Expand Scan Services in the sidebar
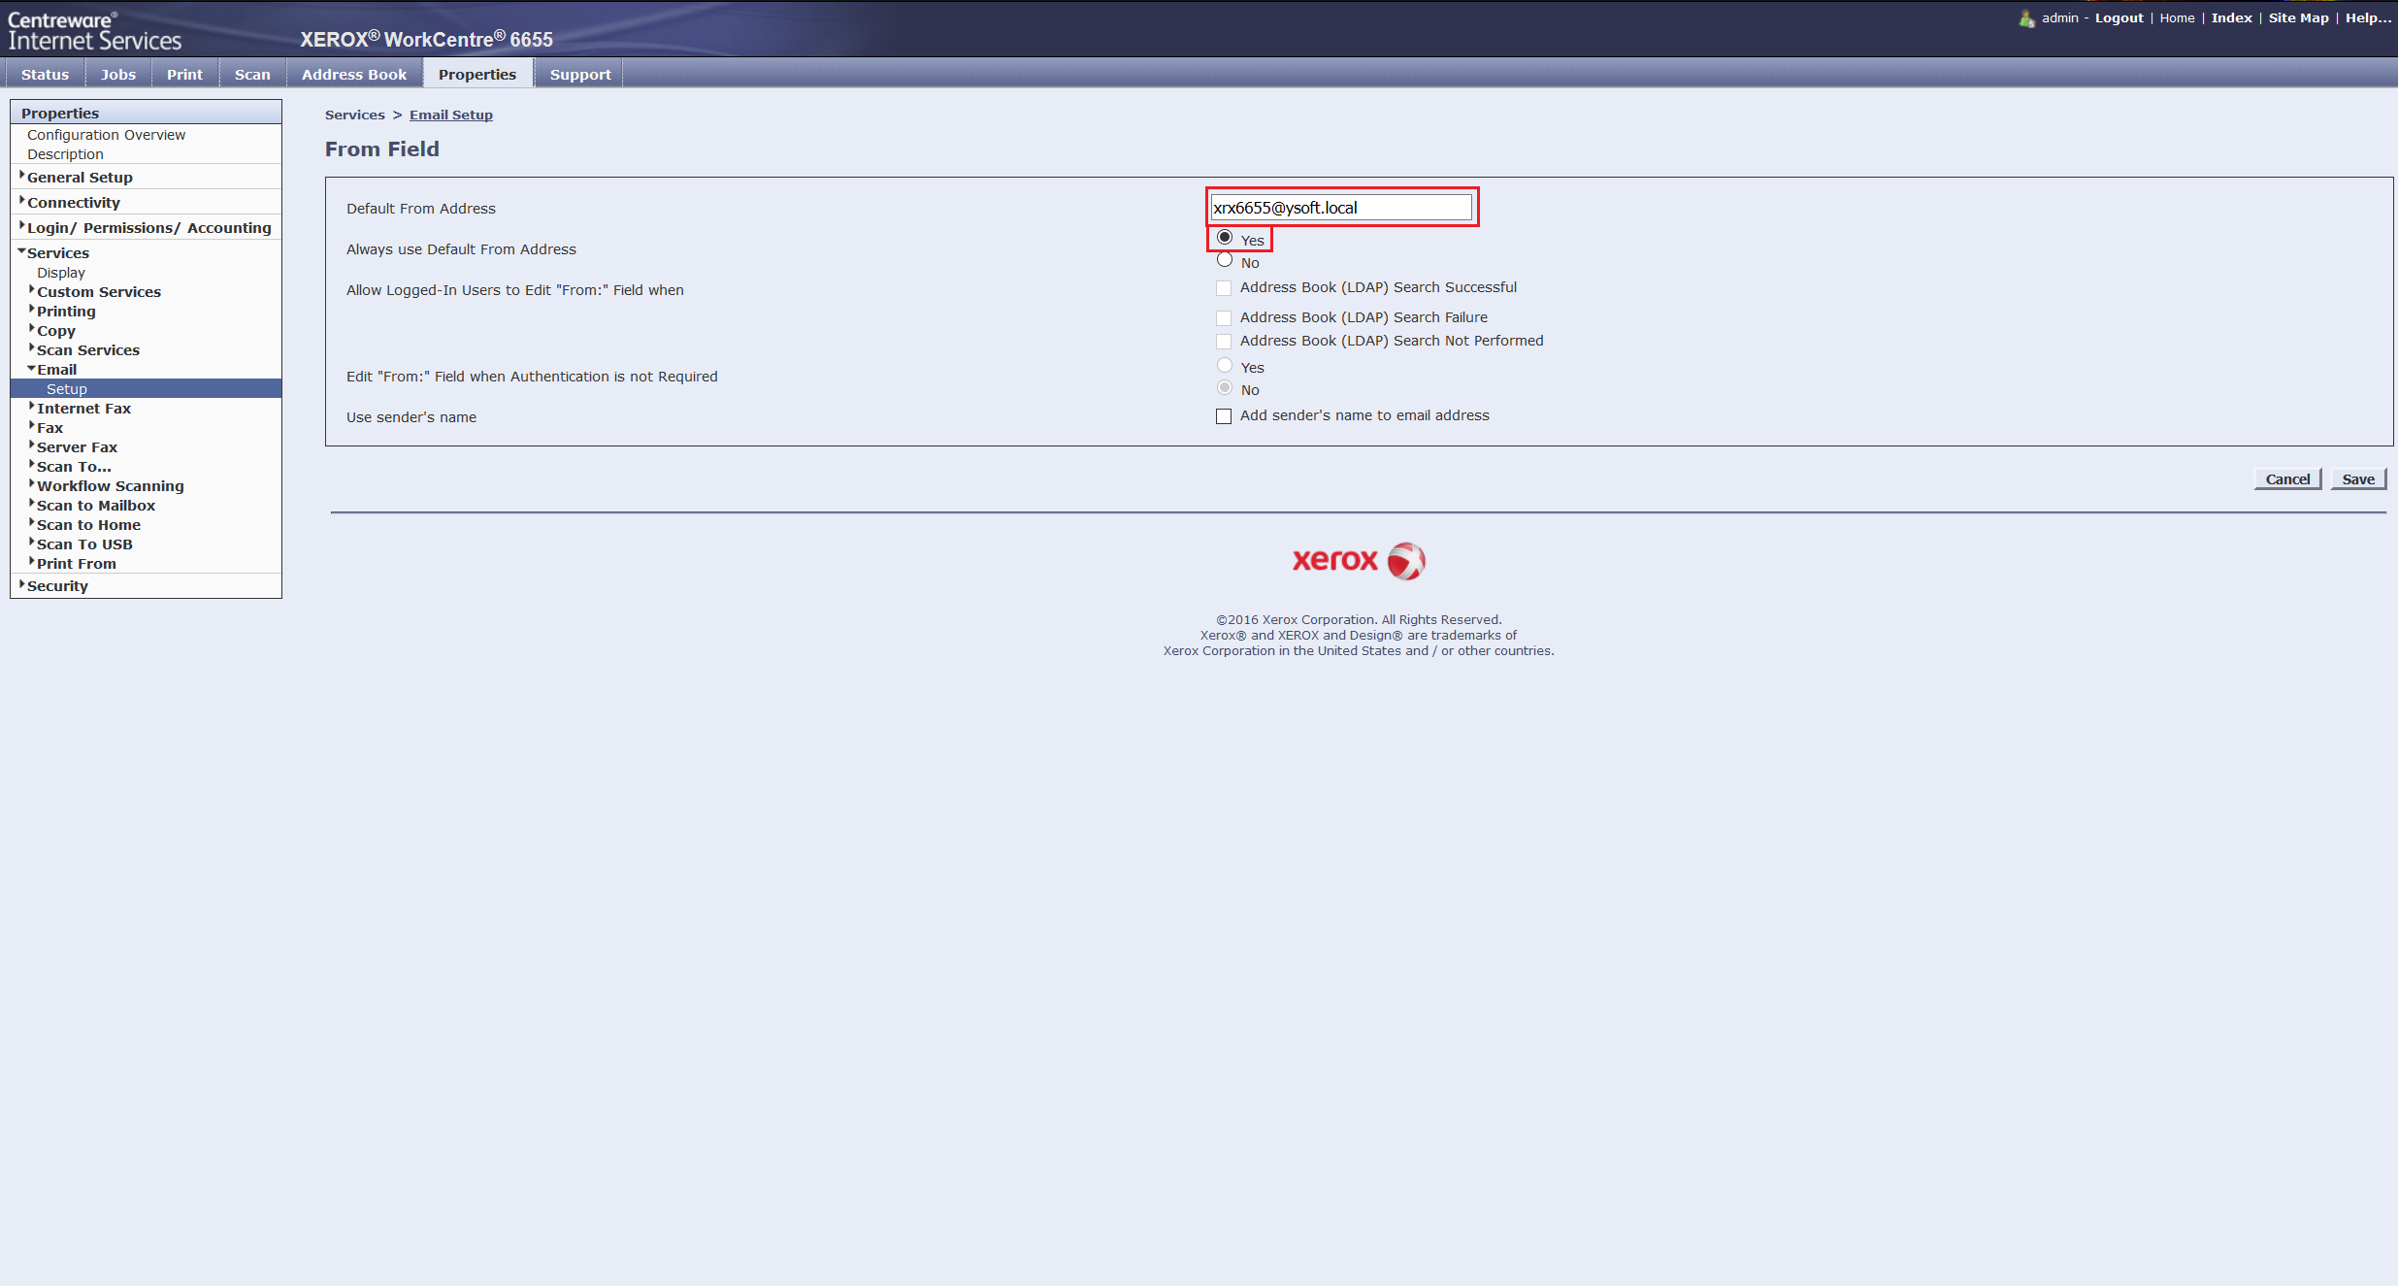The height and width of the screenshot is (1286, 2398). tap(87, 349)
